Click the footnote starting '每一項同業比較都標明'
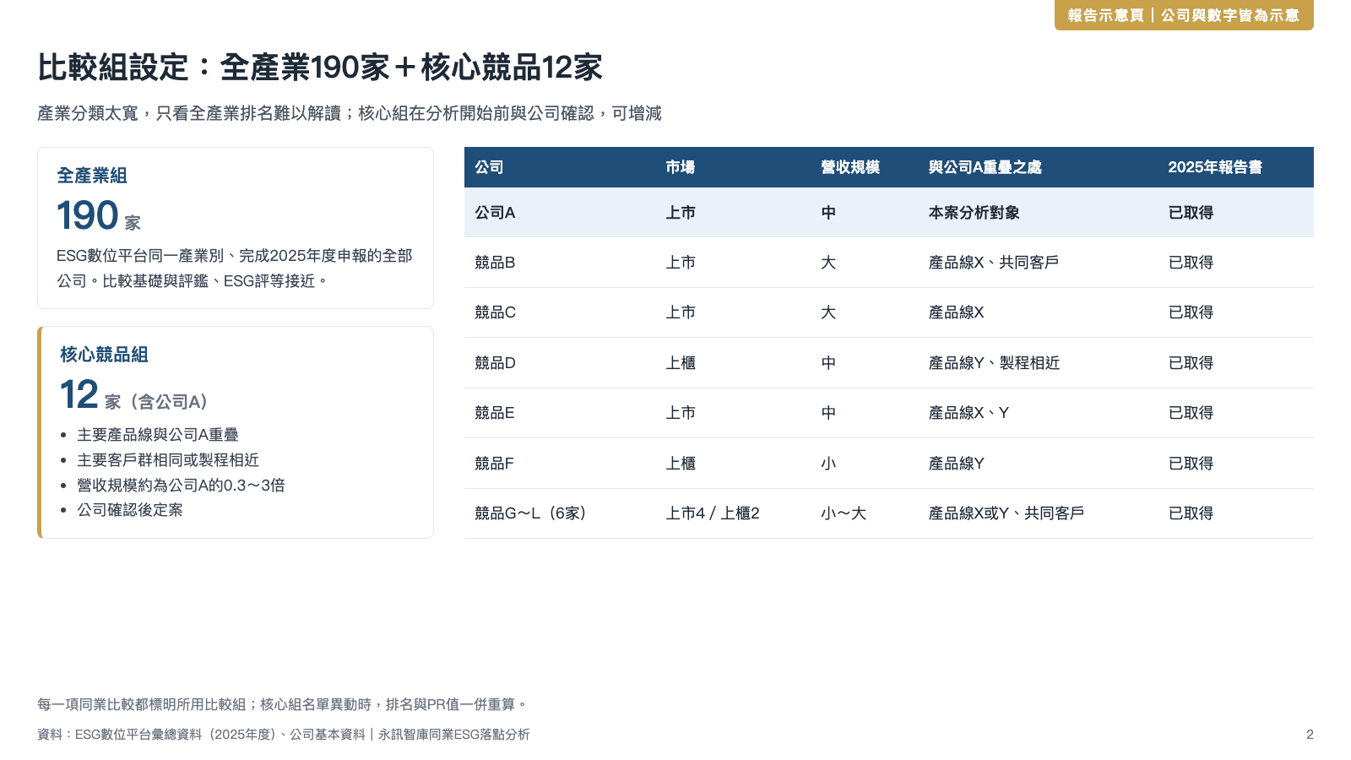The width and height of the screenshot is (1351, 760). pos(283,704)
